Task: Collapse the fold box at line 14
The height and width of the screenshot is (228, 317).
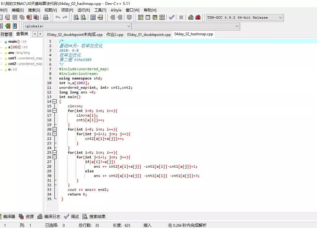Action: [54, 101]
